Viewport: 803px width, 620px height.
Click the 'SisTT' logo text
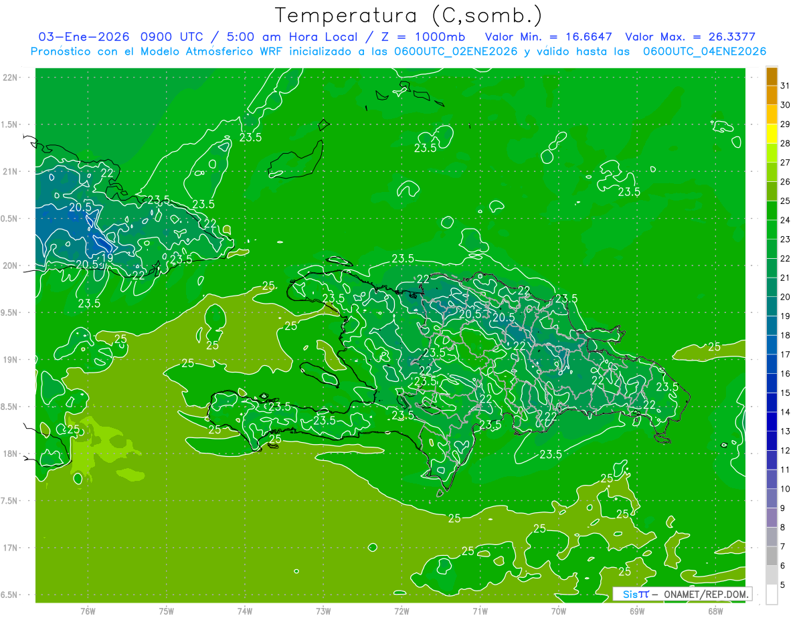click(x=635, y=594)
